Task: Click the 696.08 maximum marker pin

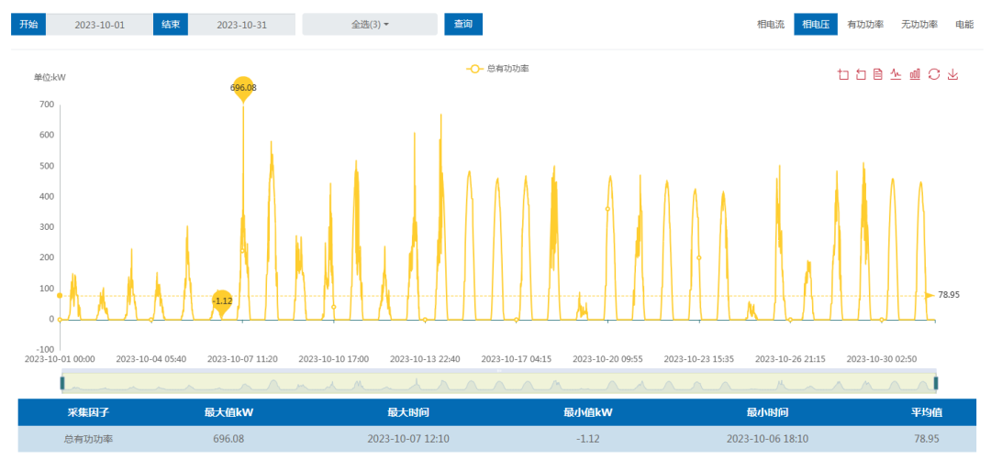Action: tap(243, 88)
